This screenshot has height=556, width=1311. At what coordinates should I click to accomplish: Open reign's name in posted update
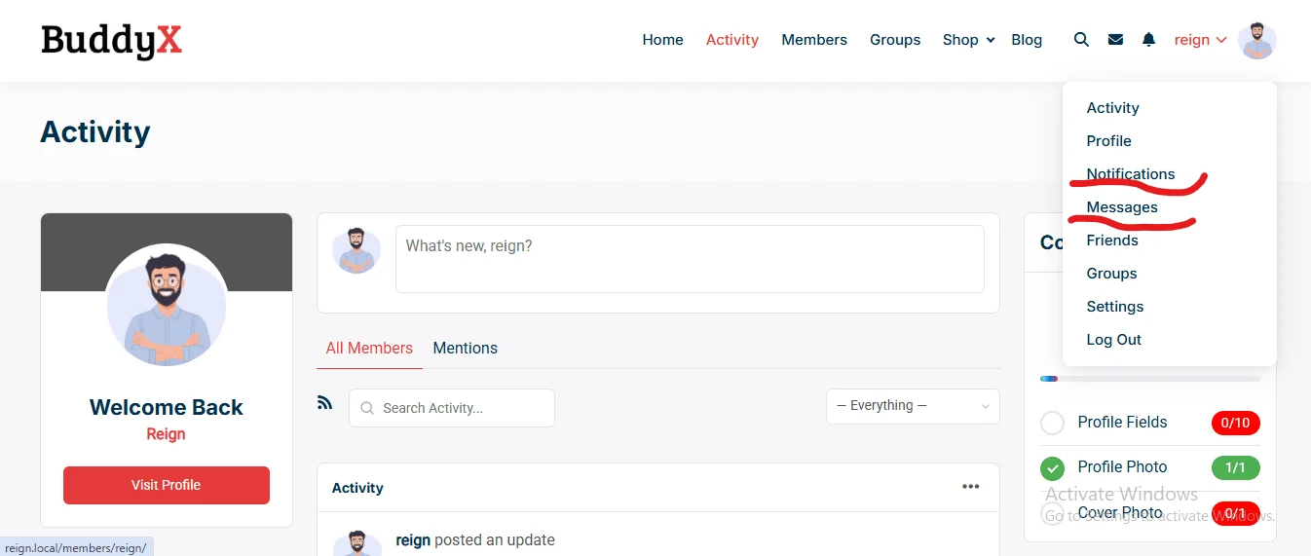click(413, 539)
